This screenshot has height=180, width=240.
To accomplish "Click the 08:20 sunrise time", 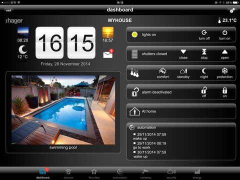I will pos(23,40).
